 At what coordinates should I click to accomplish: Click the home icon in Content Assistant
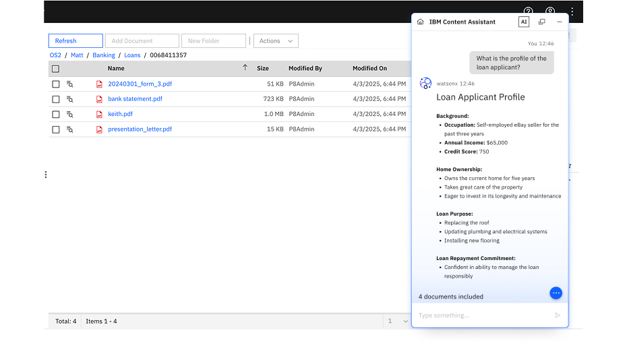tap(420, 22)
